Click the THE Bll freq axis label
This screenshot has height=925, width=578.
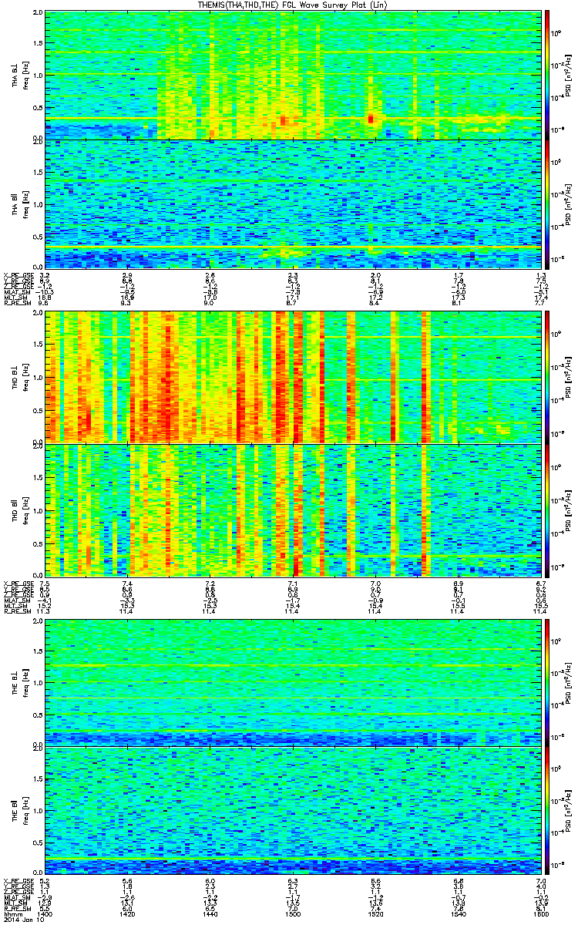click(20, 809)
